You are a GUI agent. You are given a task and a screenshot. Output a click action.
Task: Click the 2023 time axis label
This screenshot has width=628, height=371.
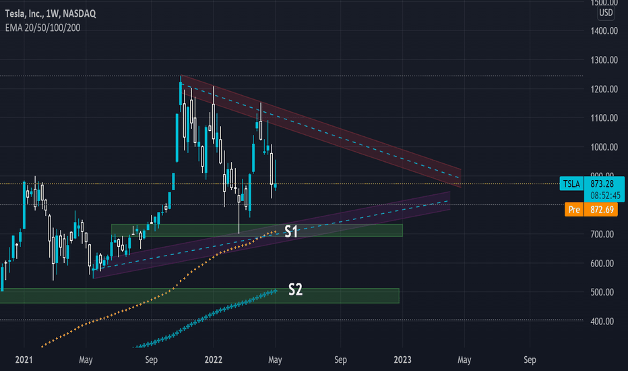pos(402,360)
